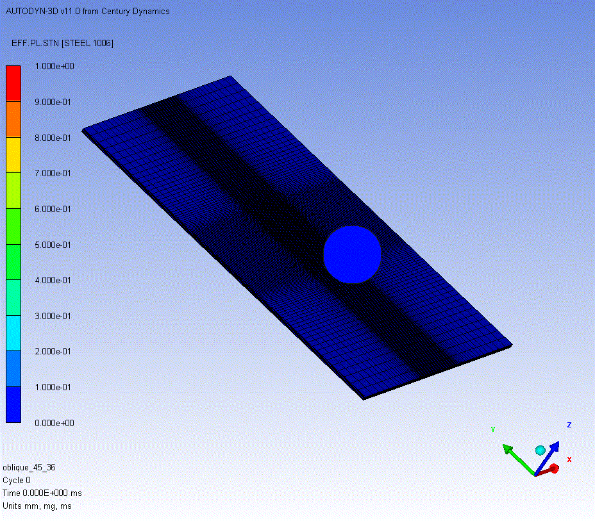Click the X axis label letter
The width and height of the screenshot is (595, 528).
pos(569,459)
